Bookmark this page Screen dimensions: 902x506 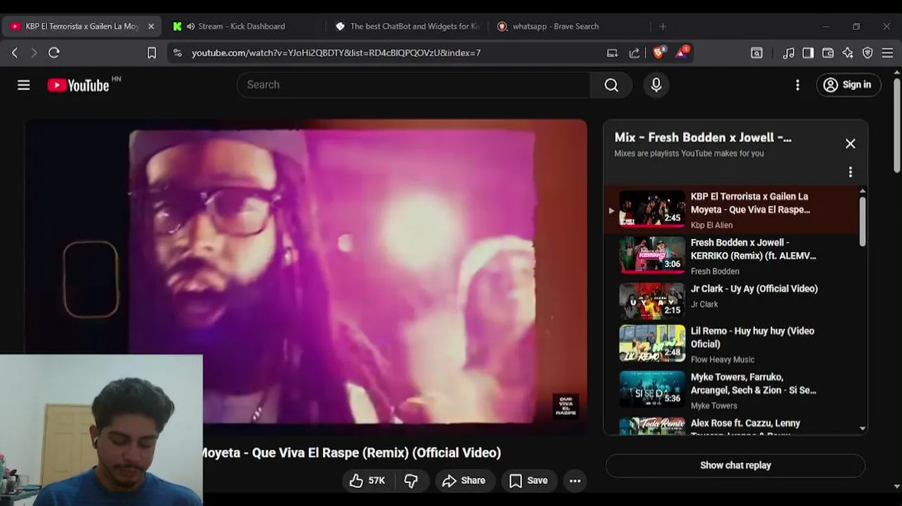pos(152,53)
